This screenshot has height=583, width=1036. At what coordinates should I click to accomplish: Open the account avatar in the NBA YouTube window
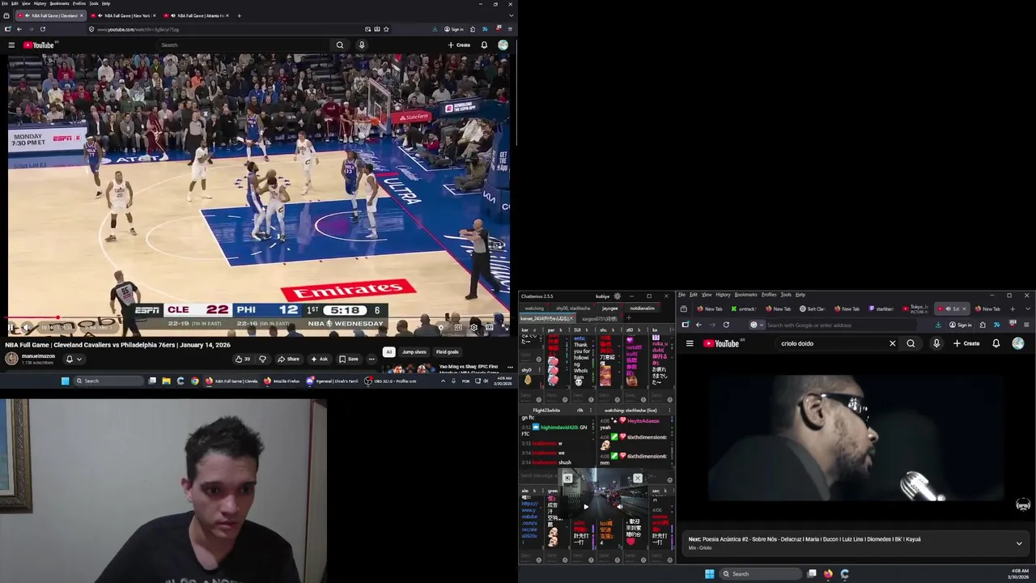(503, 45)
